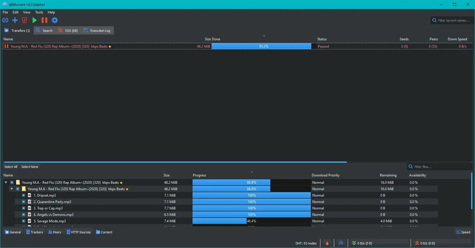Click the audio file icon of 2. Quarantine Party.mp3
Viewport: 475px width, 248px height.
[30, 202]
